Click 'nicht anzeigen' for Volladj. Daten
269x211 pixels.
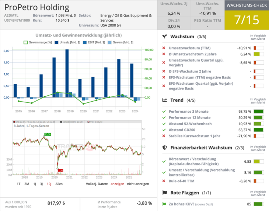(138, 184)
